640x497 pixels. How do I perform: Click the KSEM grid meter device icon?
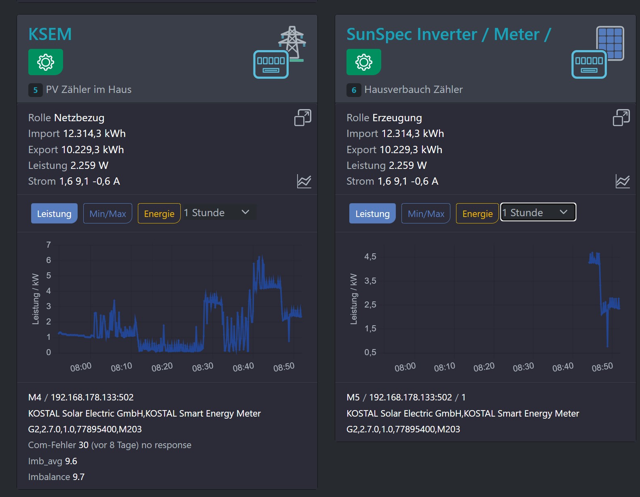pos(279,53)
